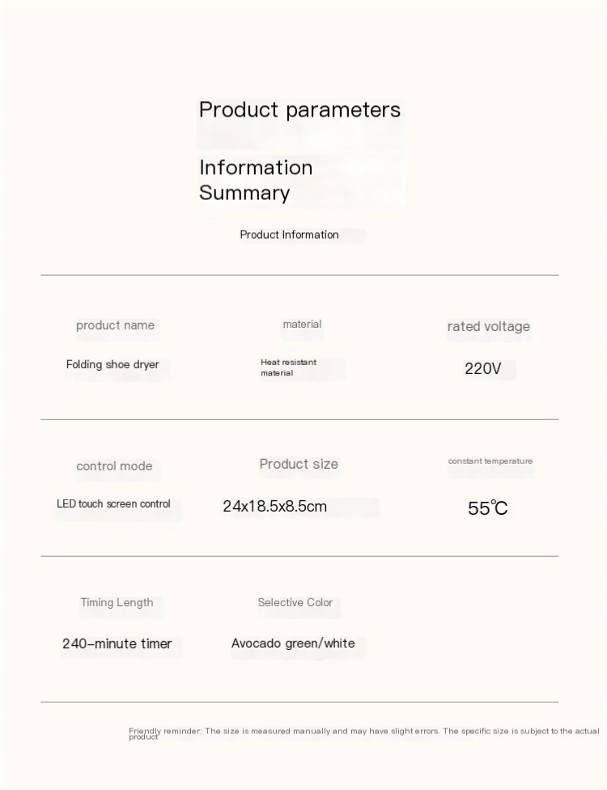Viewport: 607px width, 790px height.
Task: Click the 'Timing Length' label
Action: (x=117, y=602)
